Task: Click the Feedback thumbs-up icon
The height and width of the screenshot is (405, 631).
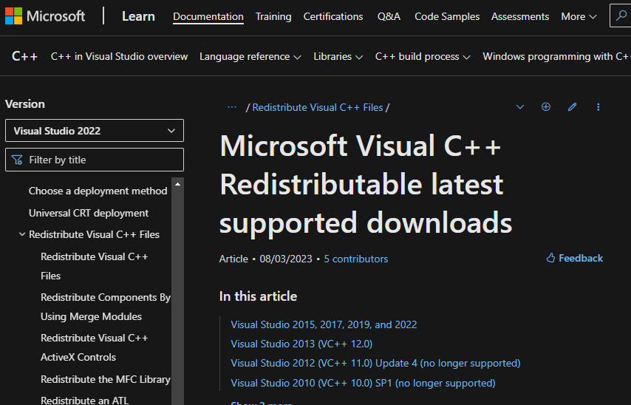Action: (x=550, y=258)
